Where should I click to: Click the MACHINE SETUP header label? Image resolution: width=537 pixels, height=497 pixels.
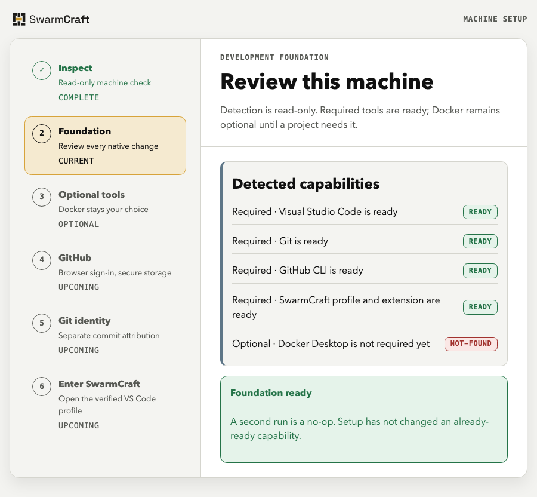click(495, 19)
